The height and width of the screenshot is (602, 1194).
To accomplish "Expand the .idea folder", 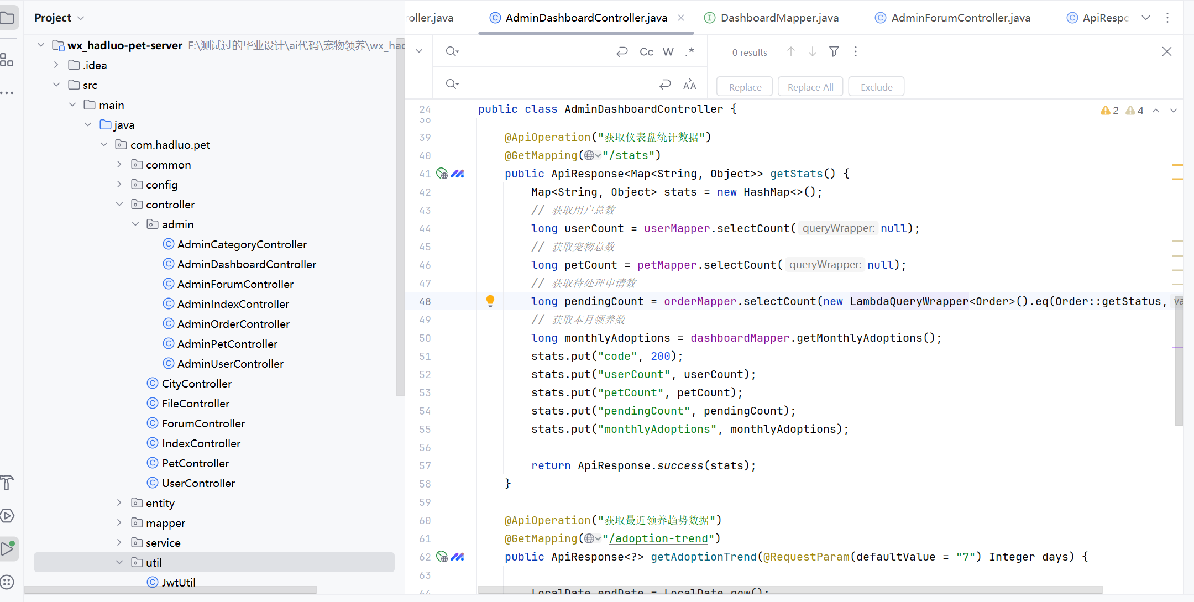I will coord(56,65).
